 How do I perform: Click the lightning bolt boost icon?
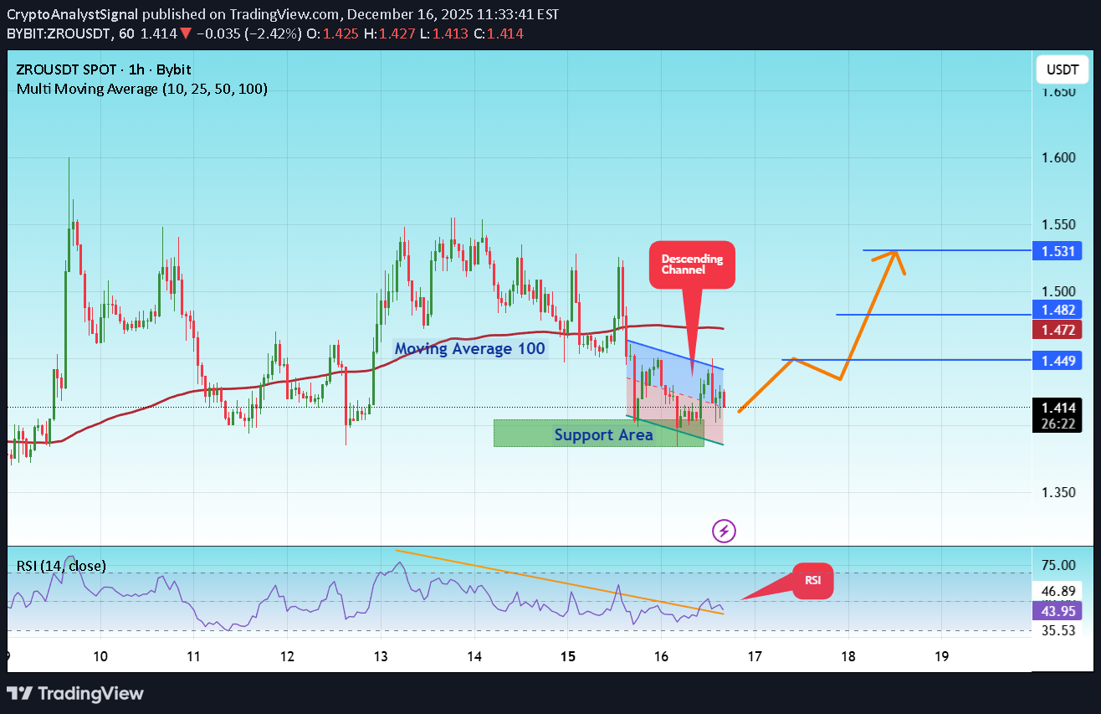723,531
